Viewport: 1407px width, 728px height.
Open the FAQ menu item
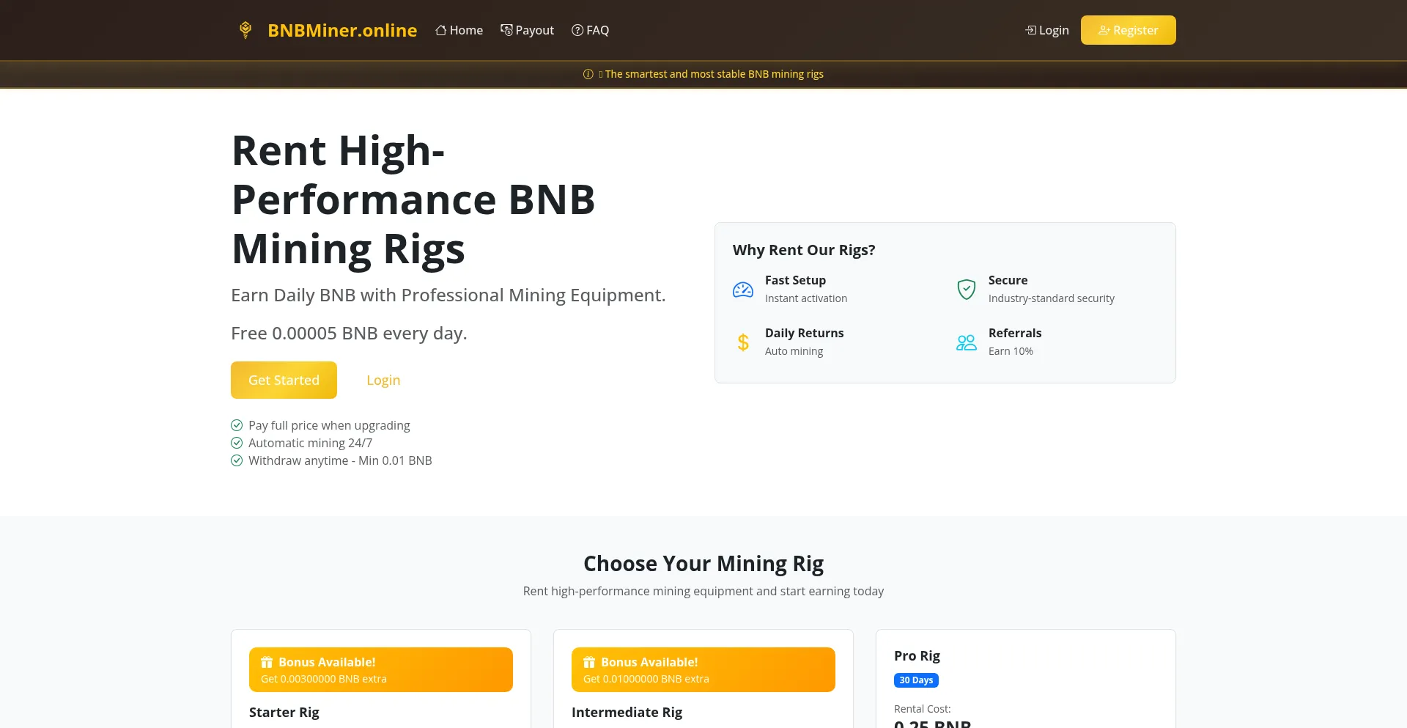tap(591, 30)
